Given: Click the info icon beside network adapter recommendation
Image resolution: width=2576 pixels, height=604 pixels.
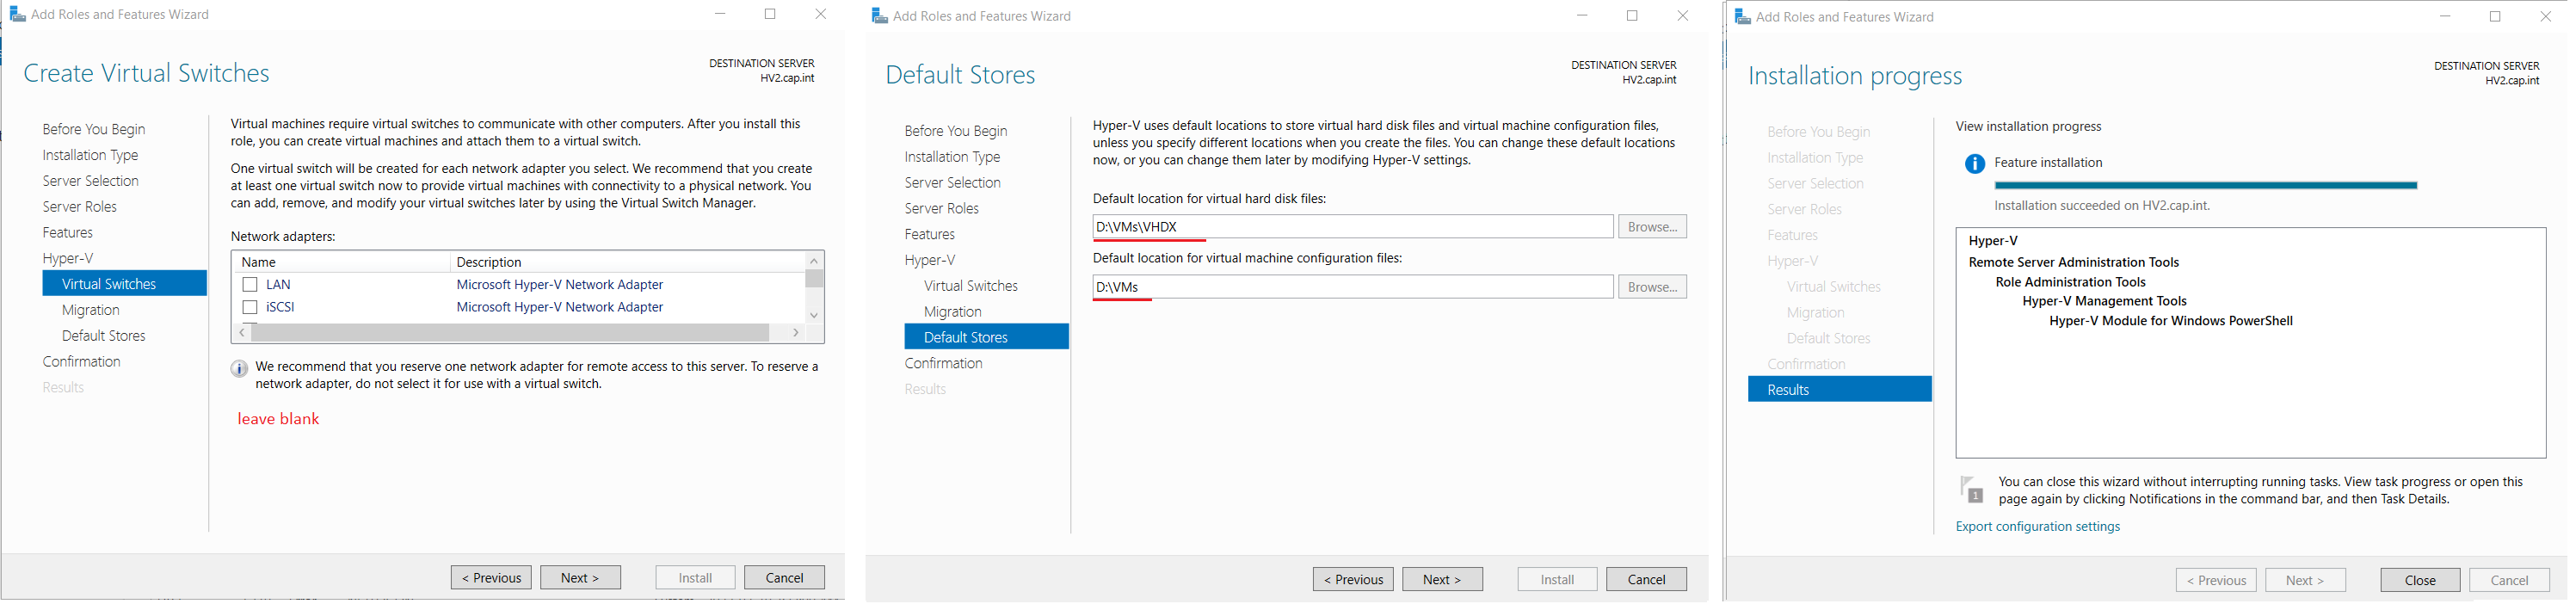Looking at the screenshot, I should point(239,368).
